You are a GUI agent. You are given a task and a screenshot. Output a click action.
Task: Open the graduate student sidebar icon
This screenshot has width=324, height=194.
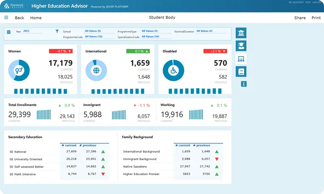241,46
